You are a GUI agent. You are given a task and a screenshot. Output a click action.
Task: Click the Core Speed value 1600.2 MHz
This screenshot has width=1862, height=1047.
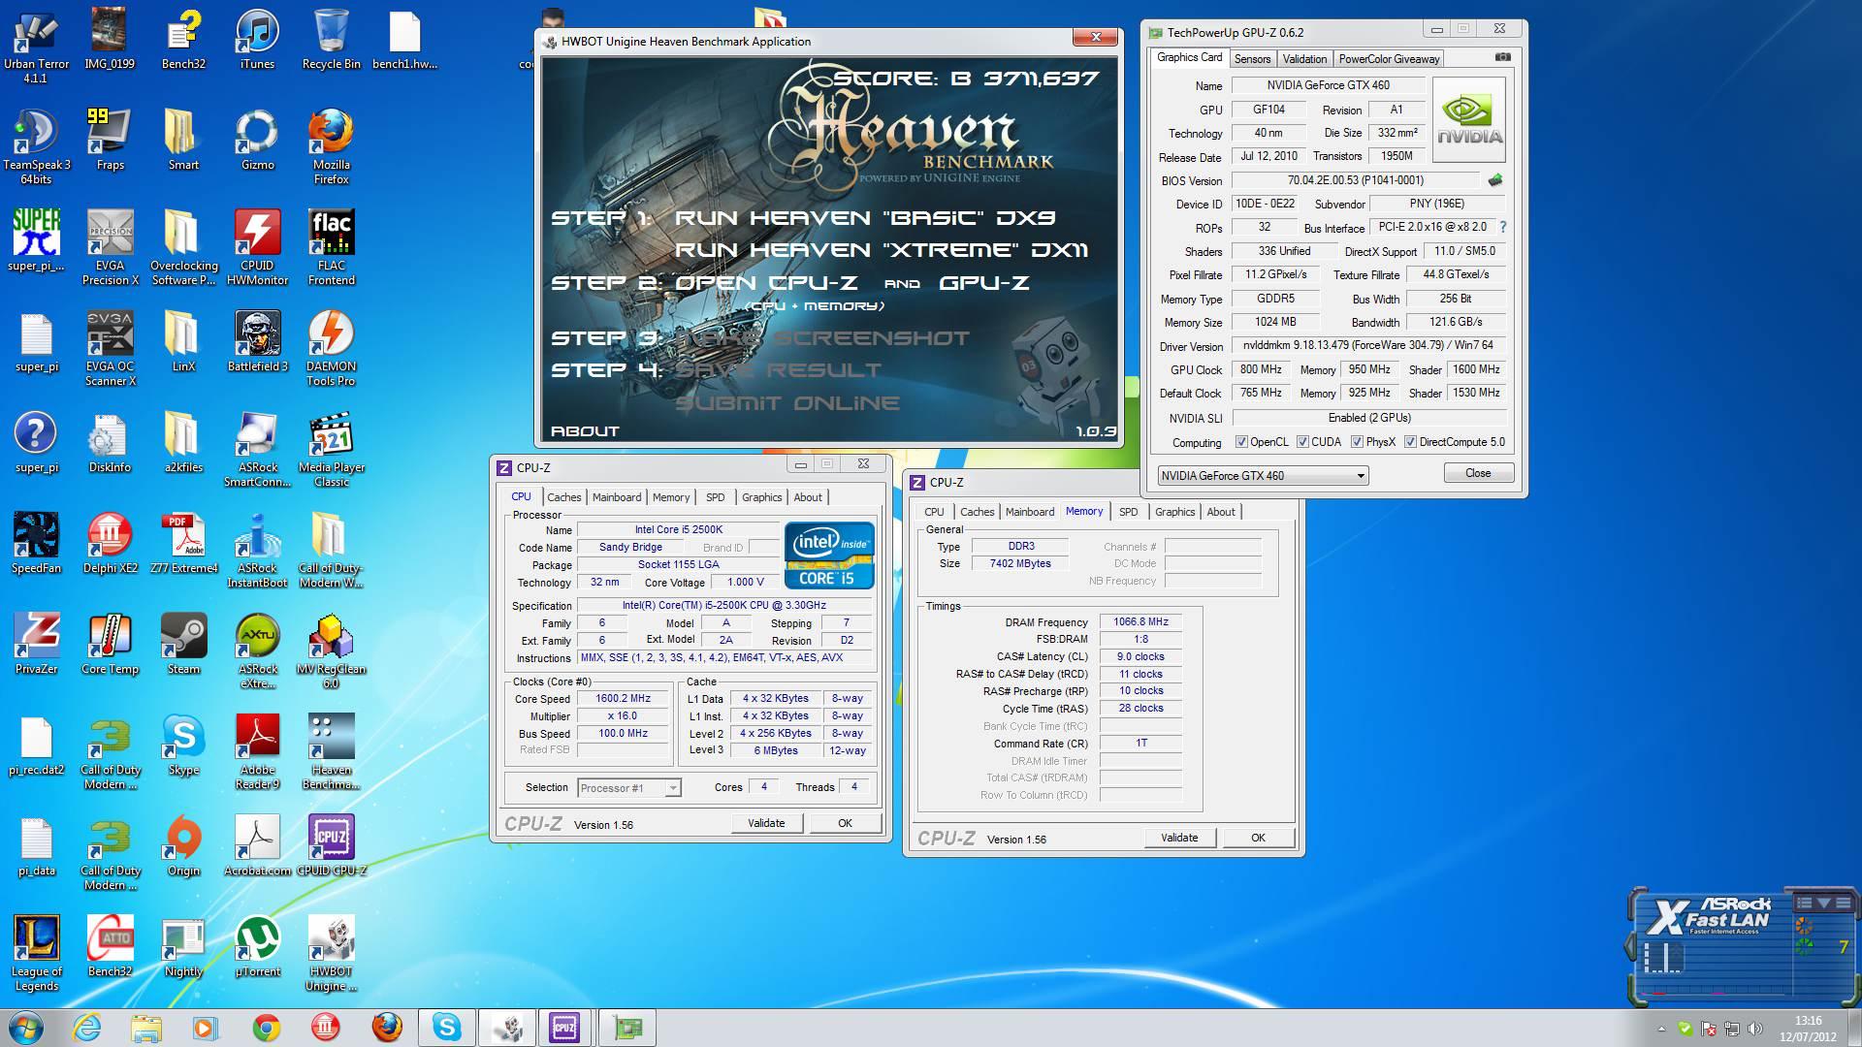click(624, 698)
